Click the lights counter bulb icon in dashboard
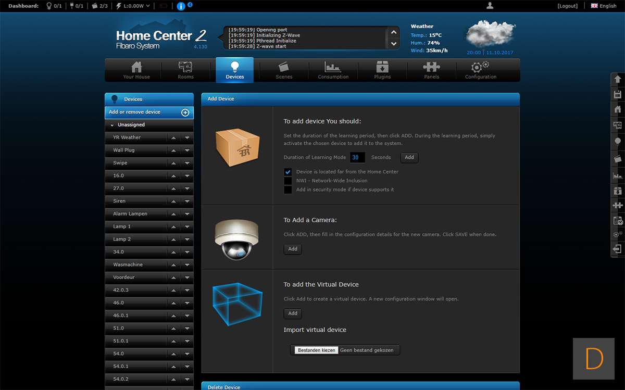Viewport: 625px width, 390px height. (49, 6)
